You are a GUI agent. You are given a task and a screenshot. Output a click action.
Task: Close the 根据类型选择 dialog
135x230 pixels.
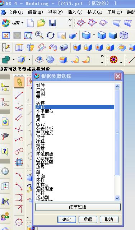click(x=118, y=77)
